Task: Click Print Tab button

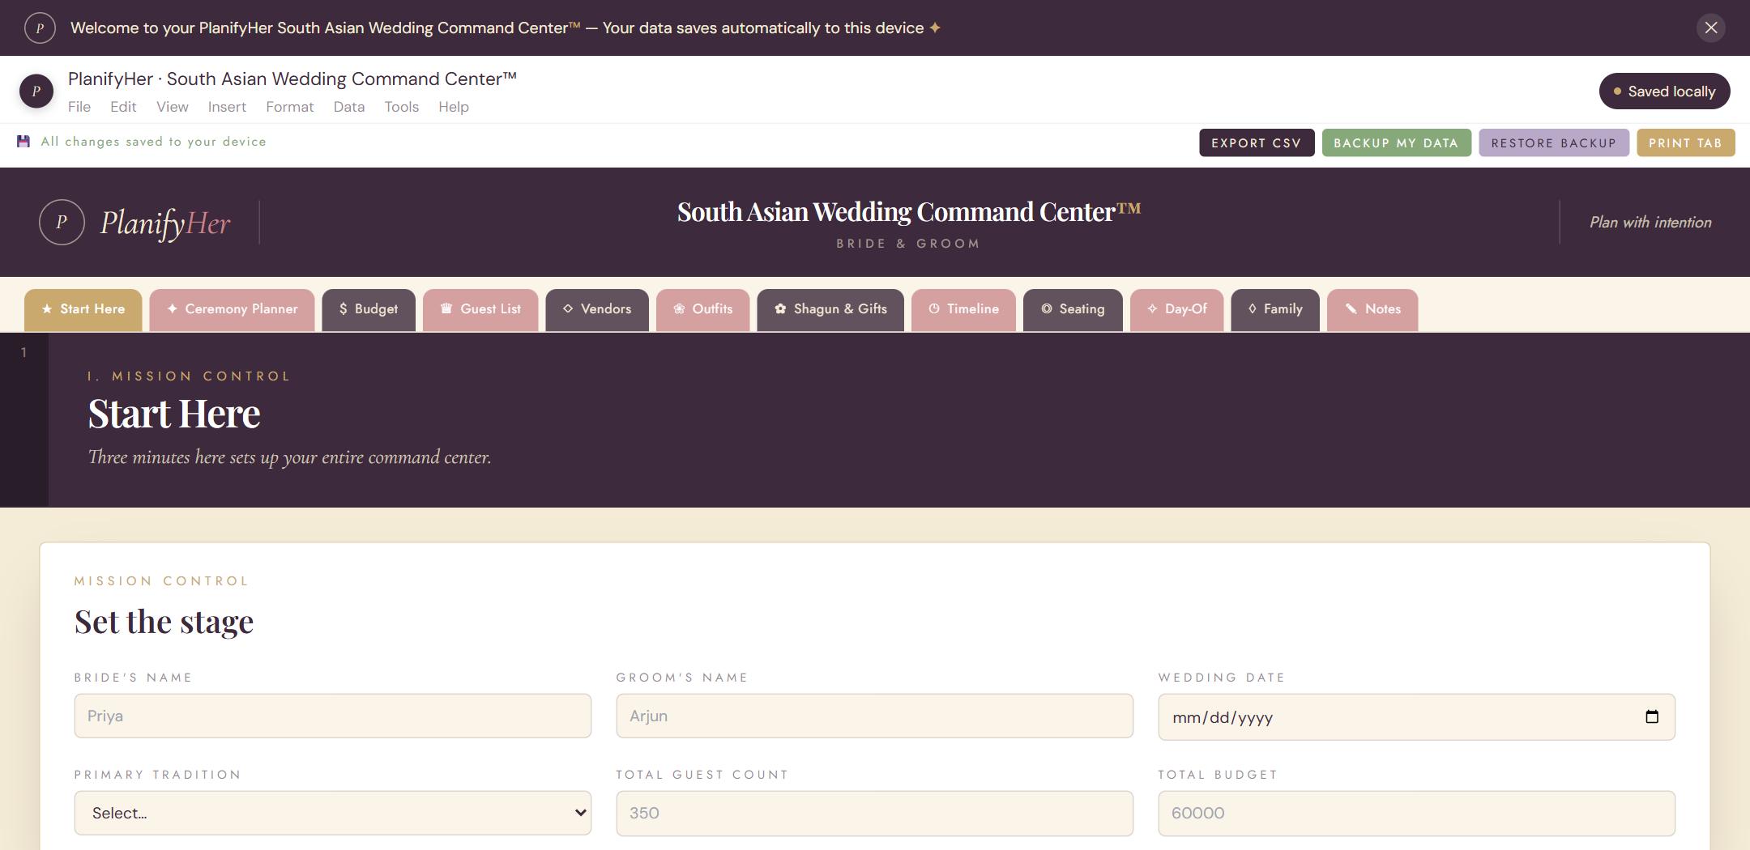Action: (1685, 142)
